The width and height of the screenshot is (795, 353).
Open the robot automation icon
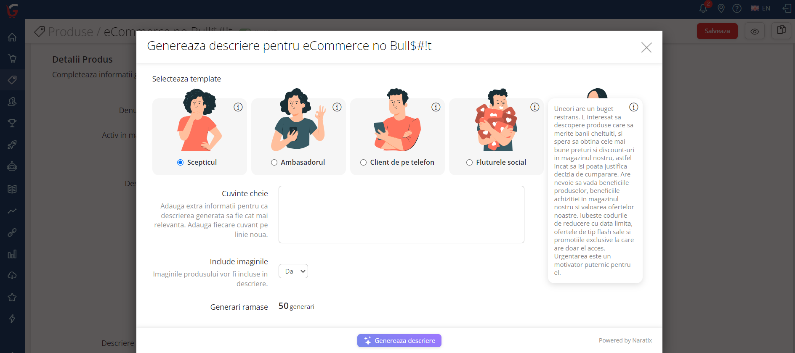(12, 167)
